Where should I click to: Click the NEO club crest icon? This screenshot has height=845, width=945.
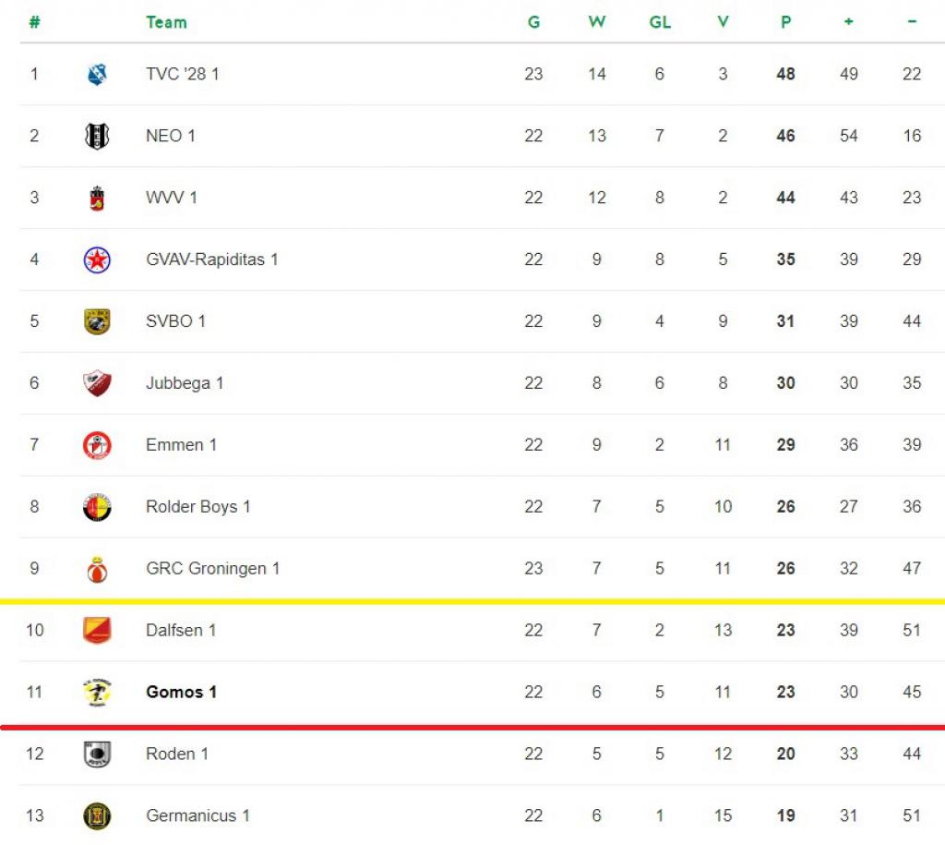(97, 136)
